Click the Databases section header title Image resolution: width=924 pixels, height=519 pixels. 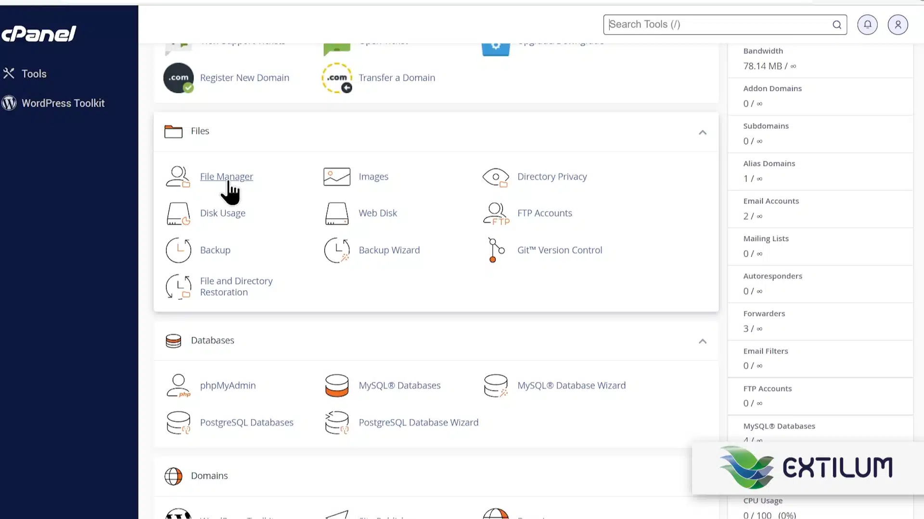212,341
